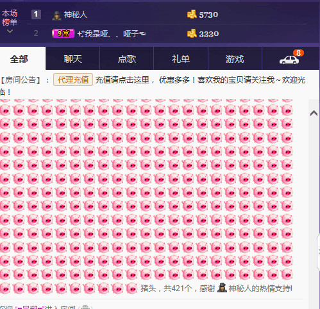Click the 9富 wealth badge icon
Screen dimensions: 320x309
pos(63,33)
